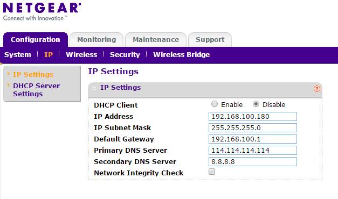Open the Wireless submenu

[81, 55]
